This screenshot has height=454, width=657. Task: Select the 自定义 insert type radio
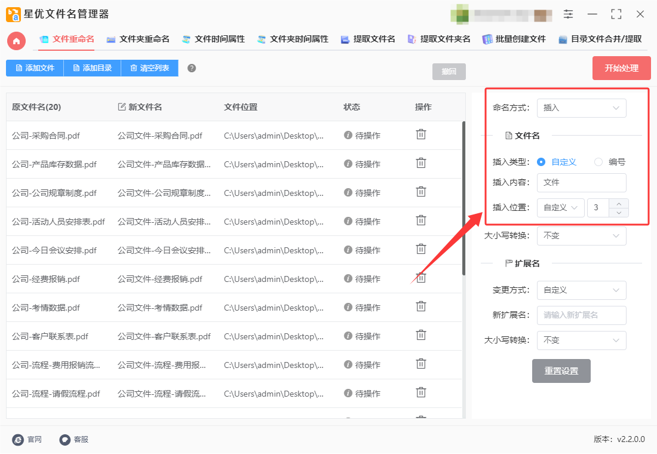point(541,162)
